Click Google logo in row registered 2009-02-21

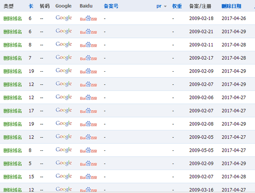point(64,31)
